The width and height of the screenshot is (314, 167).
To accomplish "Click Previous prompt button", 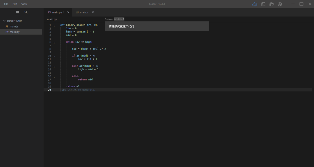I will 108,19.
